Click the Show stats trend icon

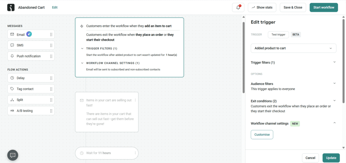click(x=253, y=7)
